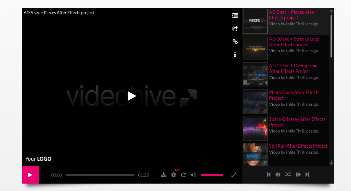Screen dimensions: 351x191
Task: Jump to first playlist video icon
Action: (x=268, y=174)
